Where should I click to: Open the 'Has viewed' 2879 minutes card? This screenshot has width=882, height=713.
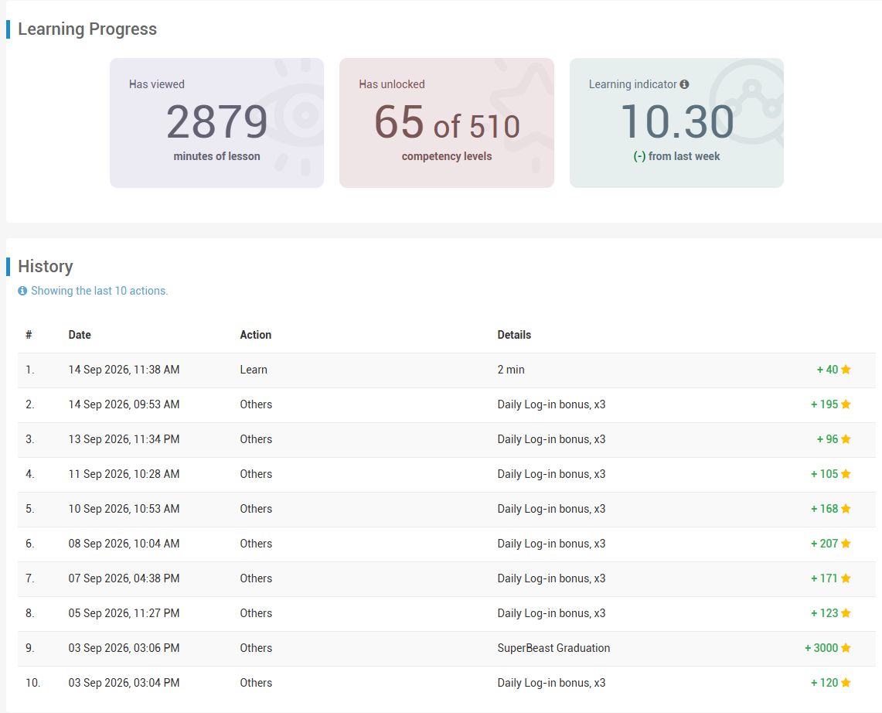coord(216,123)
